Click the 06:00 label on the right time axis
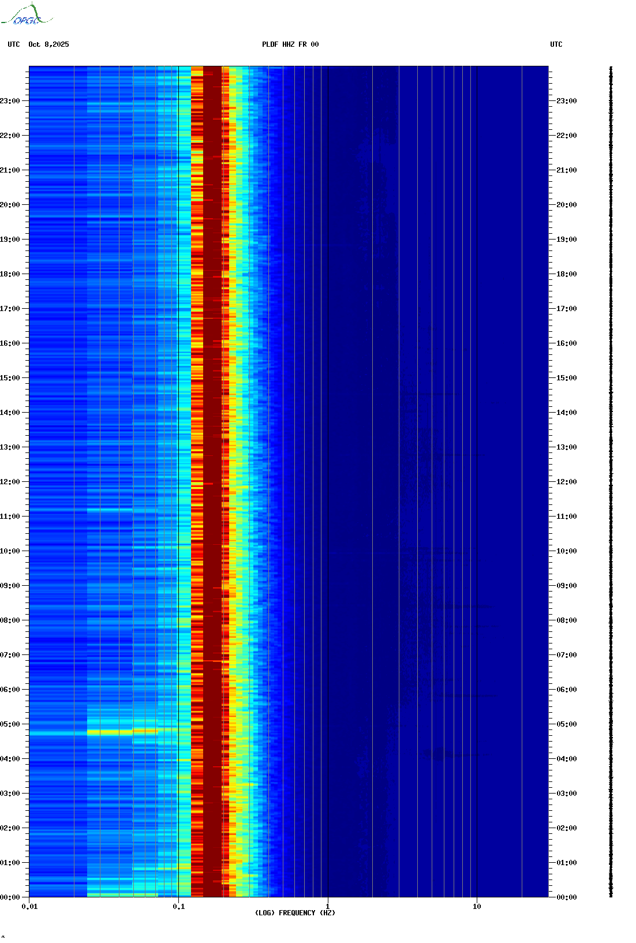 (567, 690)
